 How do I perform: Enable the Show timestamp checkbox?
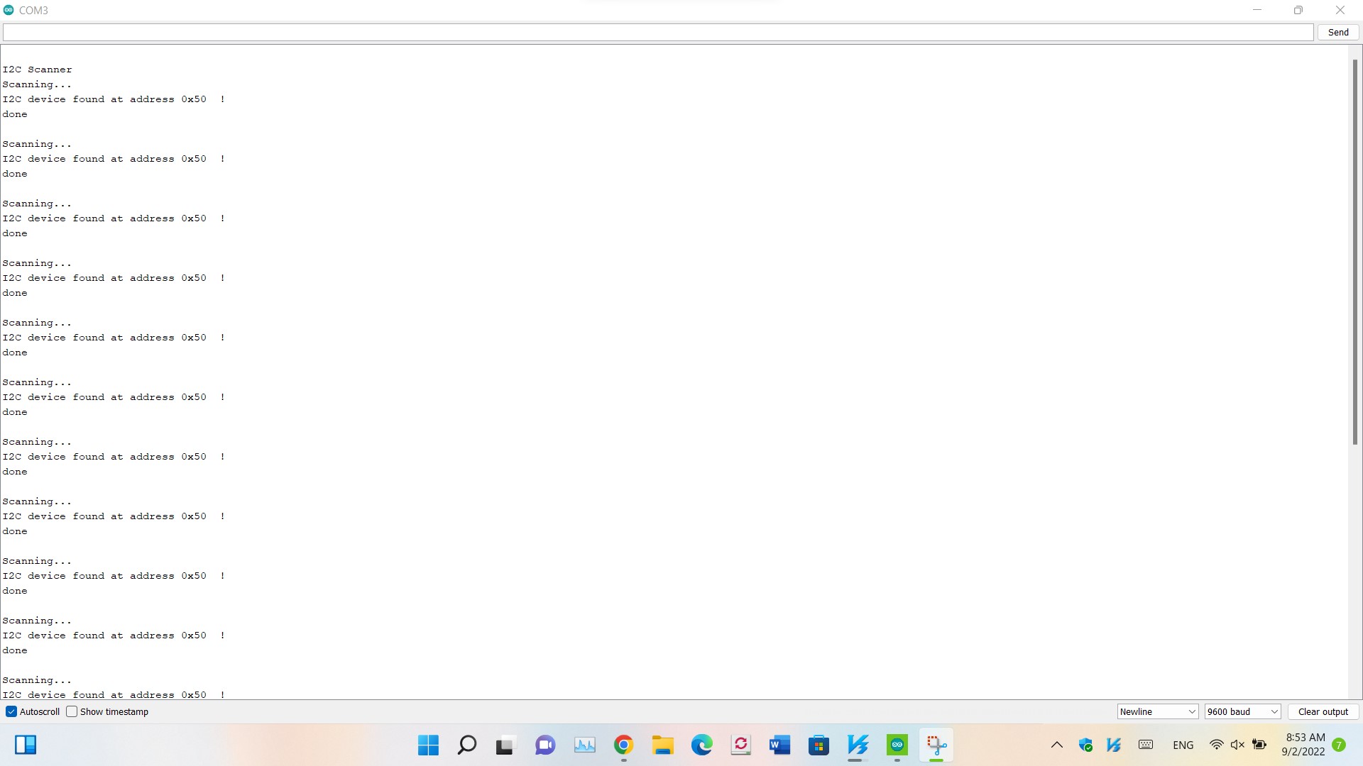(72, 711)
